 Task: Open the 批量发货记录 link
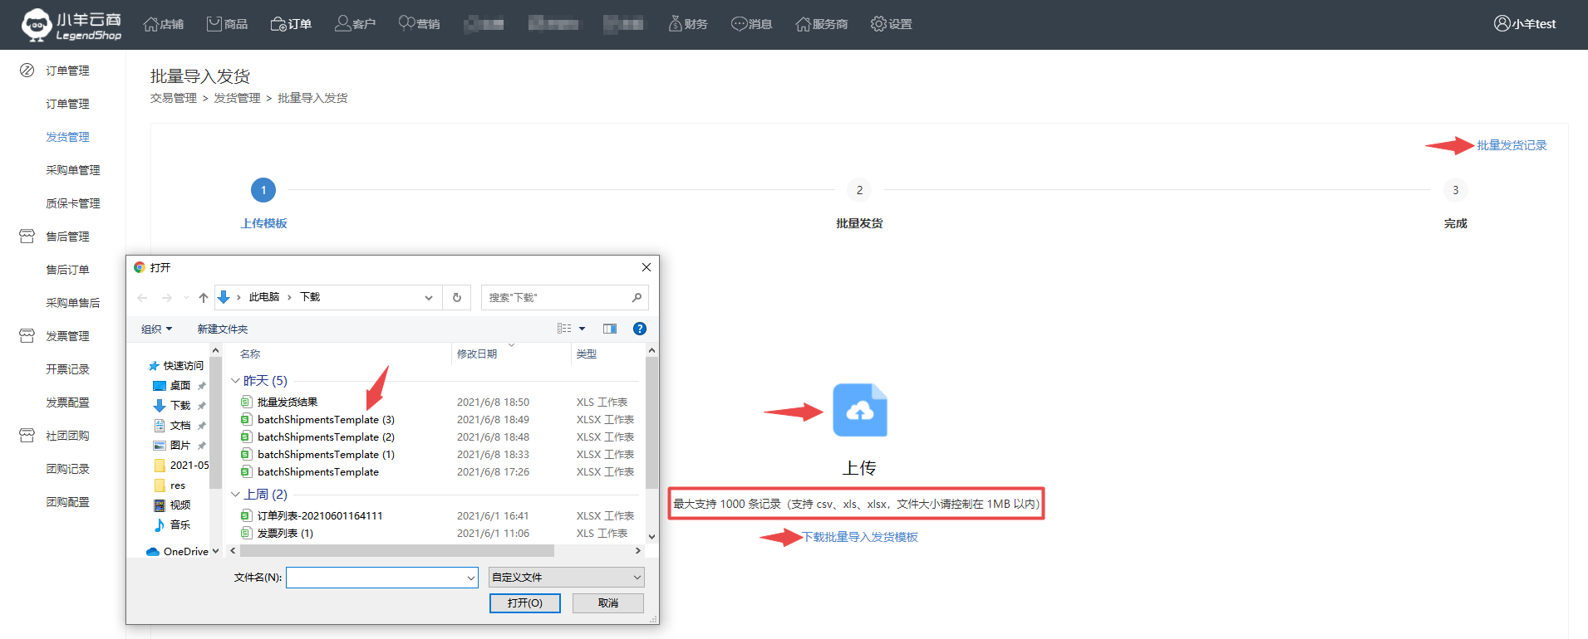pyautogui.click(x=1511, y=145)
